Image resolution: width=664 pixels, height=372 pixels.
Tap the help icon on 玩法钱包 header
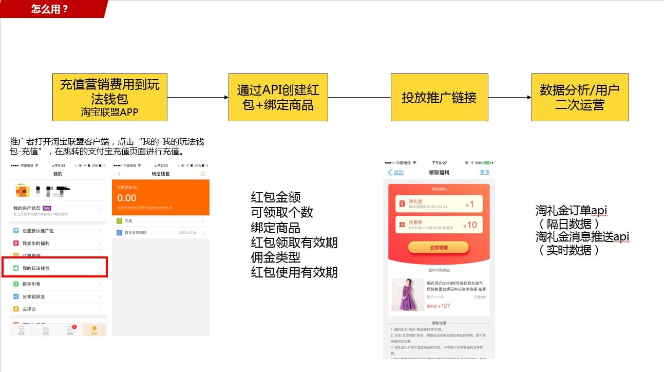click(x=203, y=174)
